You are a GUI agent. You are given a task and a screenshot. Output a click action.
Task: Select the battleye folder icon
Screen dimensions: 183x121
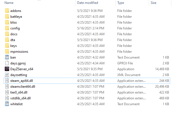coord(7,17)
